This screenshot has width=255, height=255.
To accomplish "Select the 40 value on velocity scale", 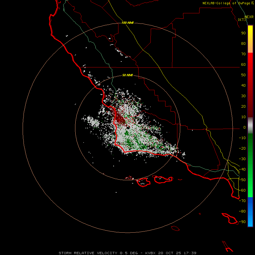I will pyautogui.click(x=243, y=85).
